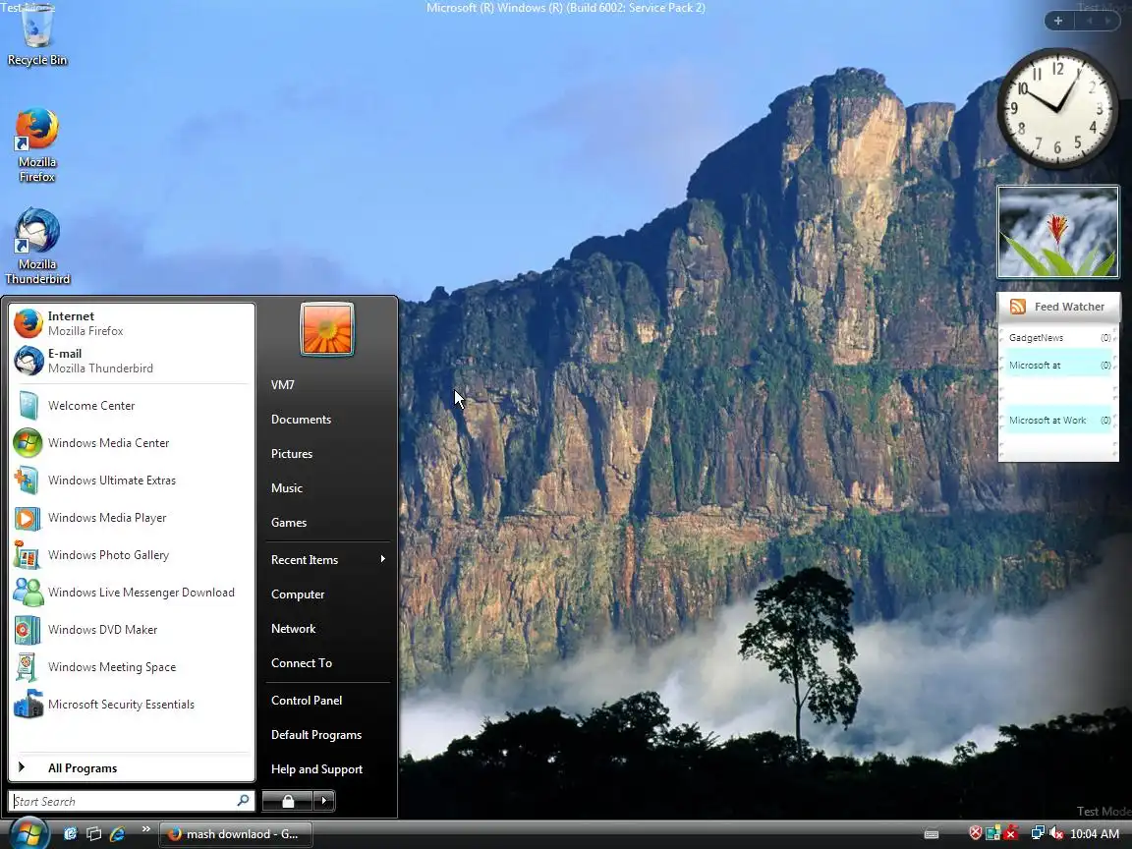The height and width of the screenshot is (849, 1132).
Task: Click the slideshow flower picture gadget
Action: (x=1057, y=232)
